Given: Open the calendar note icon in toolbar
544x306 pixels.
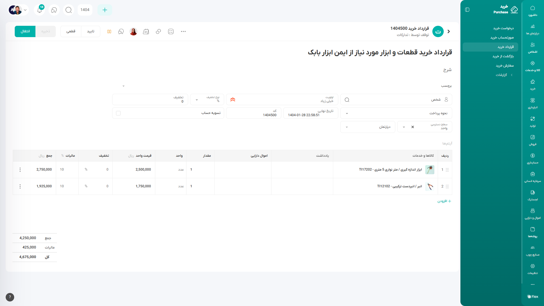Looking at the screenshot, I should 146,31.
